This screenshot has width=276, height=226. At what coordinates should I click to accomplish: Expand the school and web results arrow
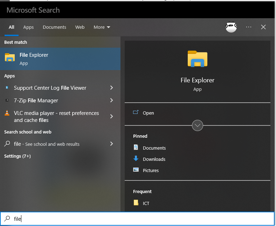click(111, 144)
